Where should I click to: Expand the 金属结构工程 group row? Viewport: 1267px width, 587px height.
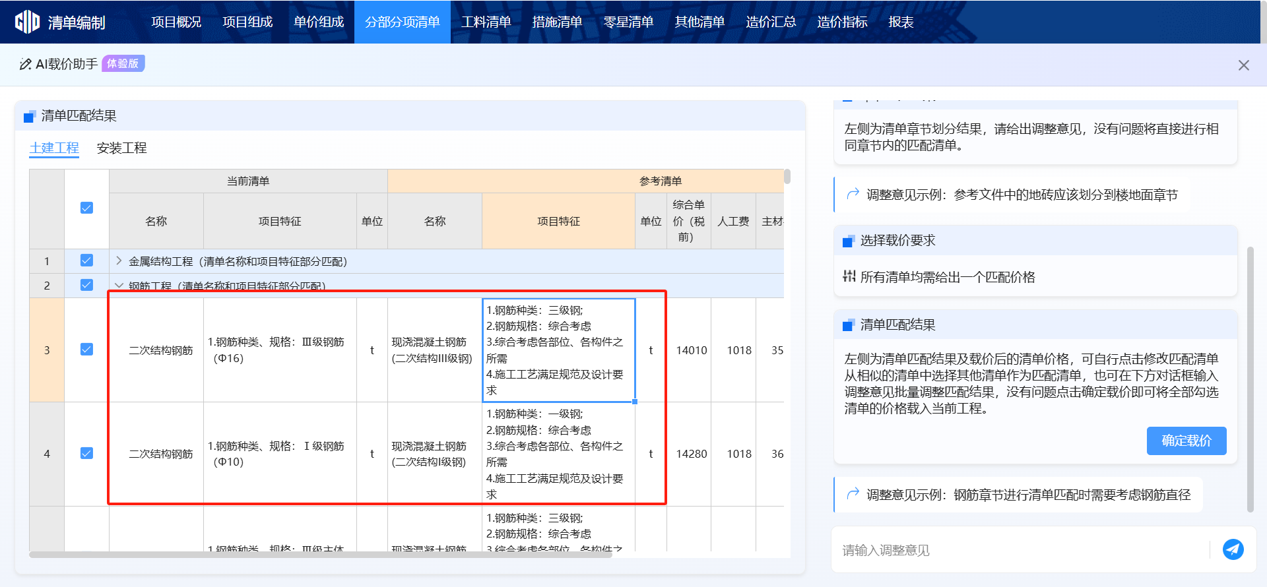coord(119,261)
